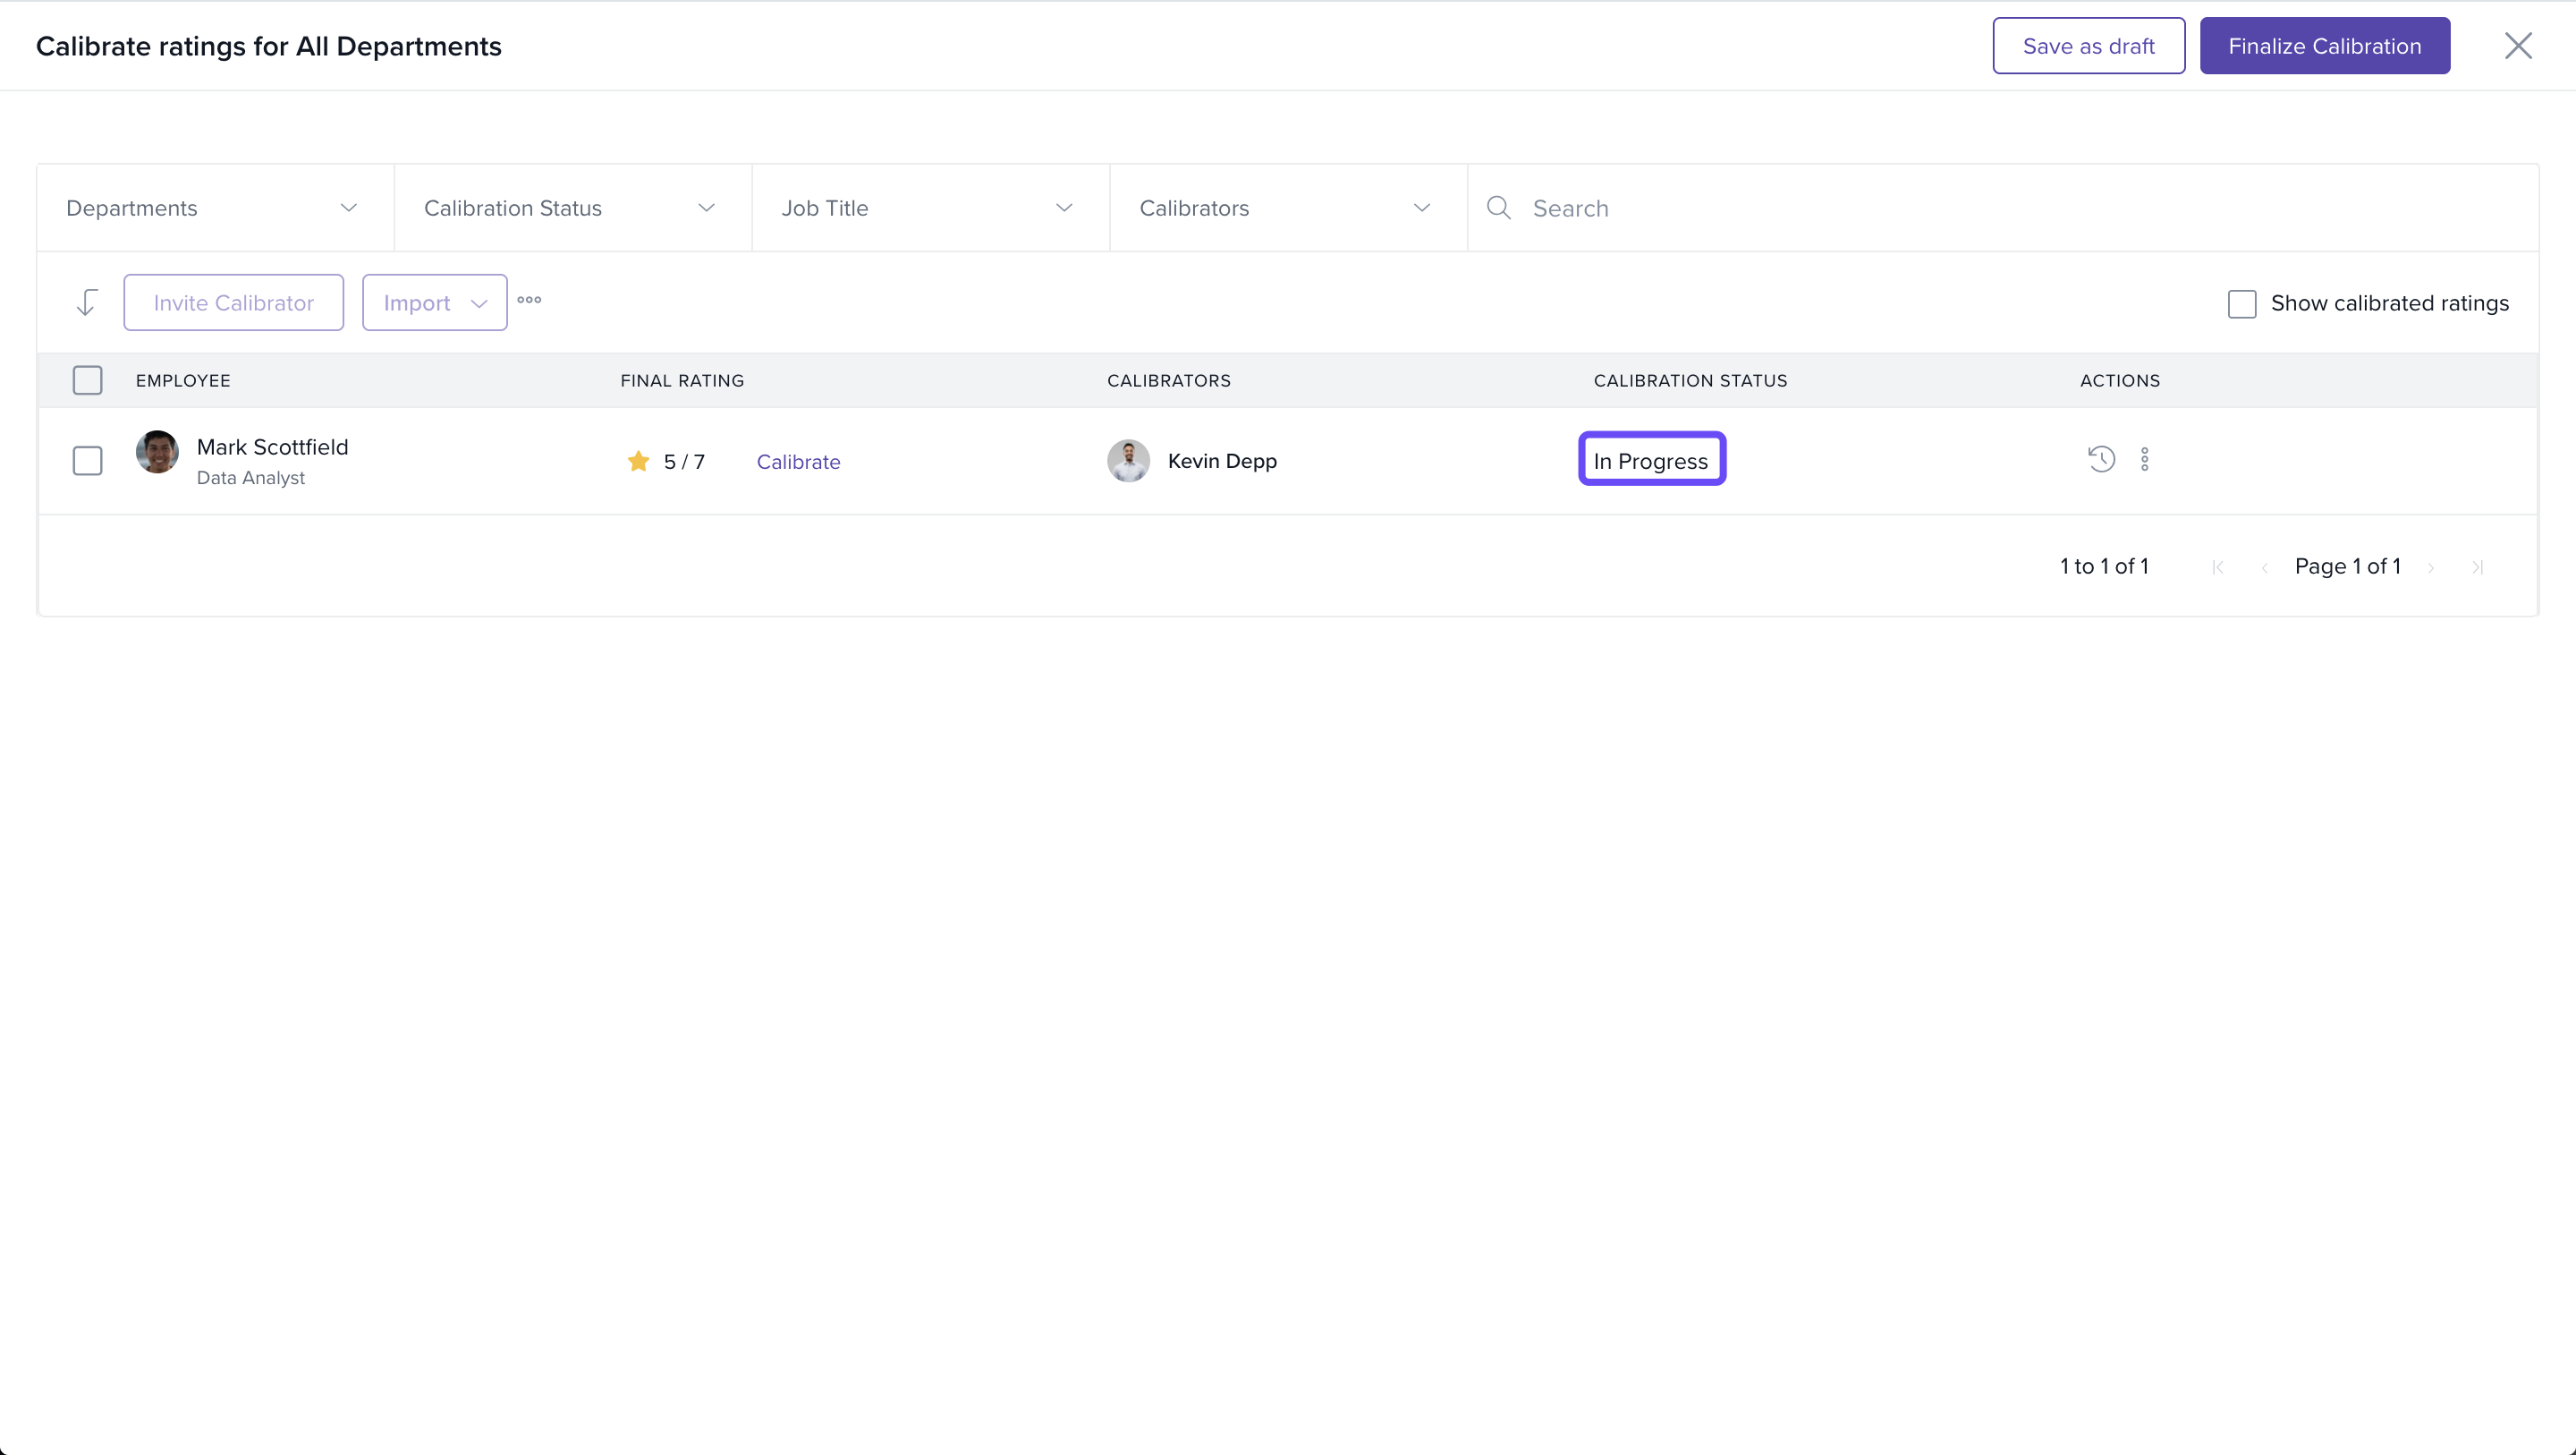This screenshot has width=2576, height=1455.
Task: Expand the Job Title filter dropdown
Action: coord(929,208)
